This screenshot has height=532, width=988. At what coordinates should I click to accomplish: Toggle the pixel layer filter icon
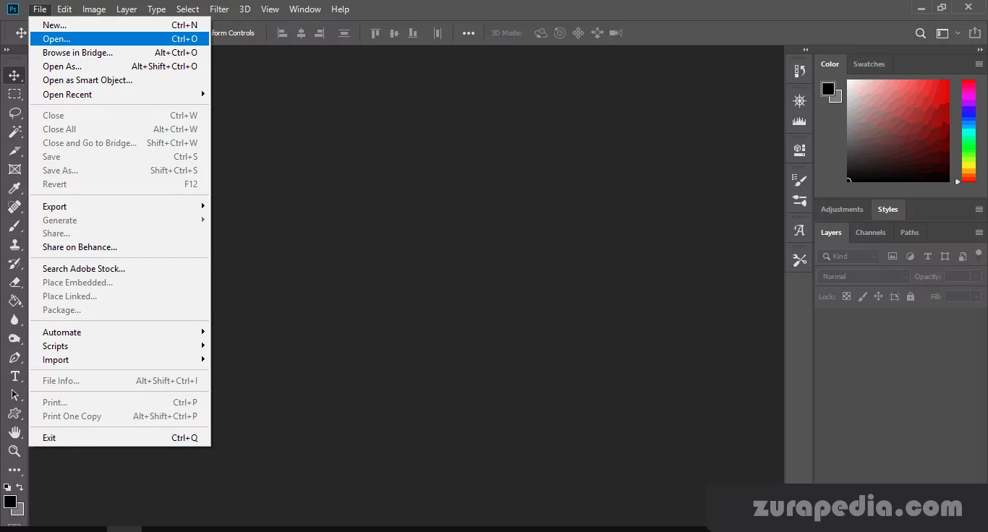point(893,257)
